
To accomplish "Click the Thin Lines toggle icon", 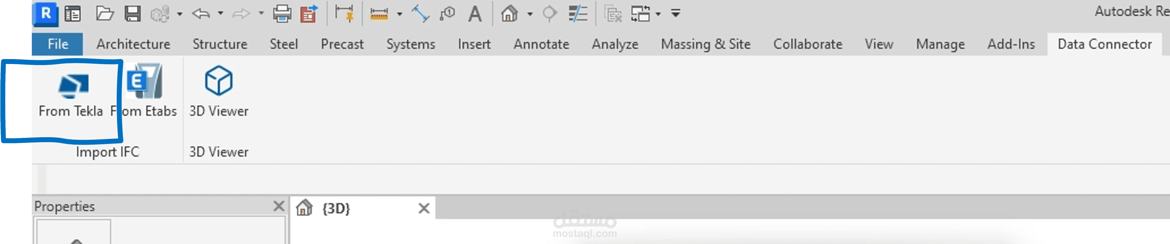I will [x=578, y=14].
